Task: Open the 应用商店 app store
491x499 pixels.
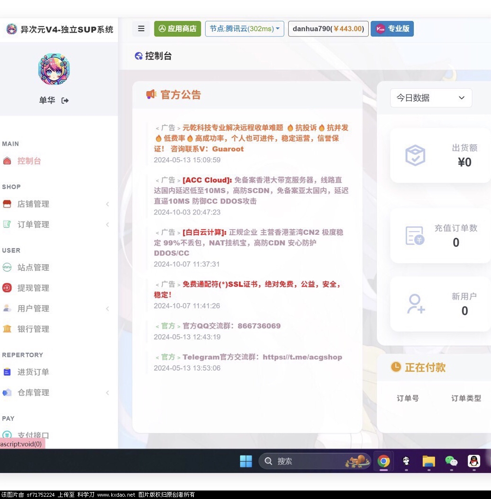Action: (x=177, y=29)
